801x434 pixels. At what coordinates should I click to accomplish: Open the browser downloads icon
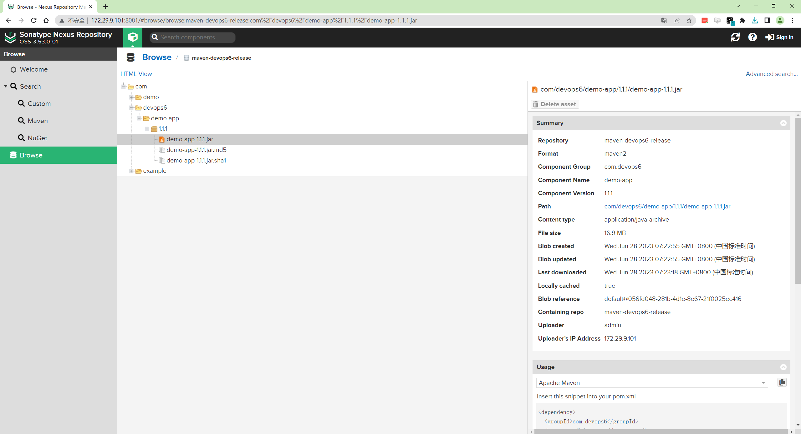[755, 20]
